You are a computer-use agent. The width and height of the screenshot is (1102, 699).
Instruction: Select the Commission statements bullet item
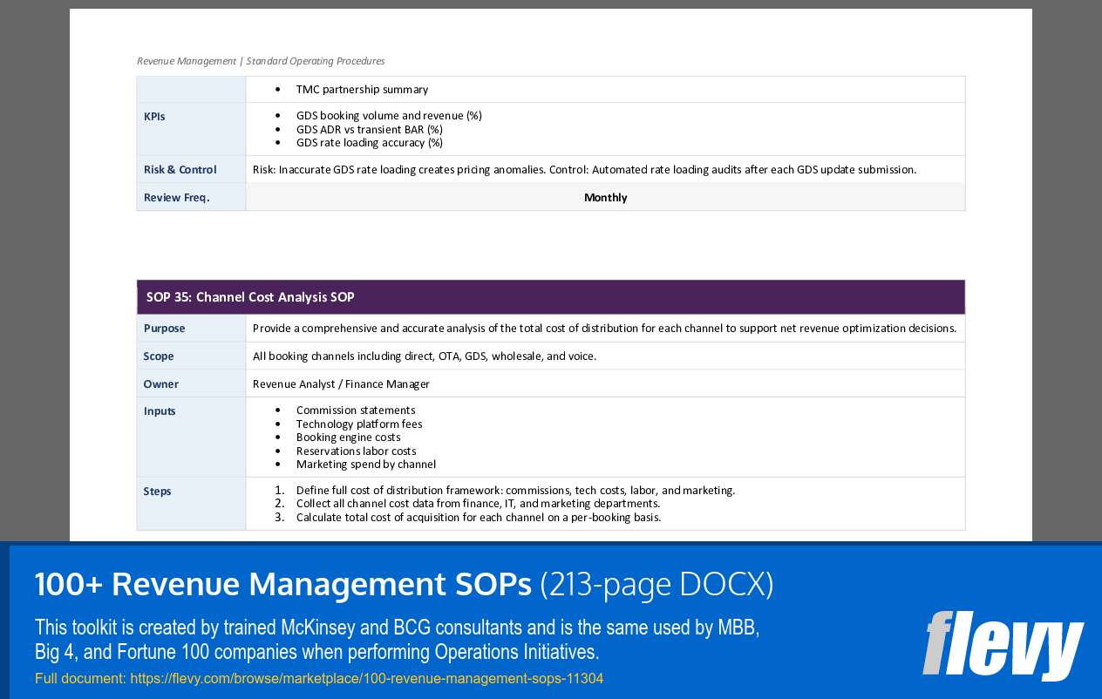pyautogui.click(x=355, y=410)
